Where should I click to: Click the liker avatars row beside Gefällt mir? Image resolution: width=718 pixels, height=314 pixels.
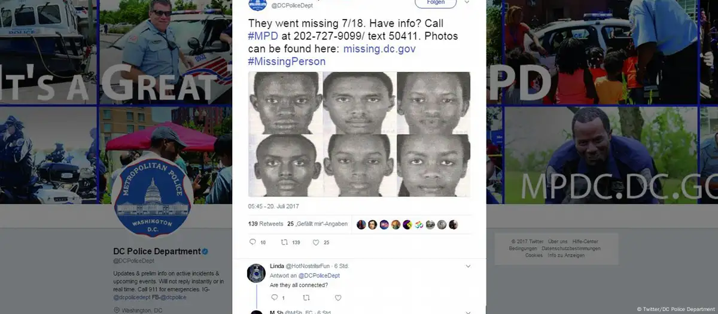click(x=407, y=224)
